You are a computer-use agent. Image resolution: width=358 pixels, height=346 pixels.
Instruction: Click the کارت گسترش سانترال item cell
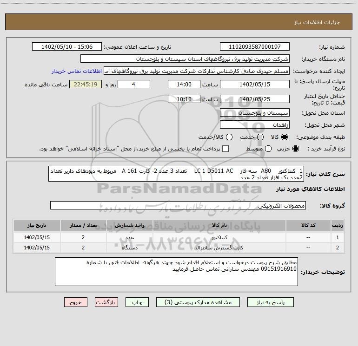tap(219, 248)
